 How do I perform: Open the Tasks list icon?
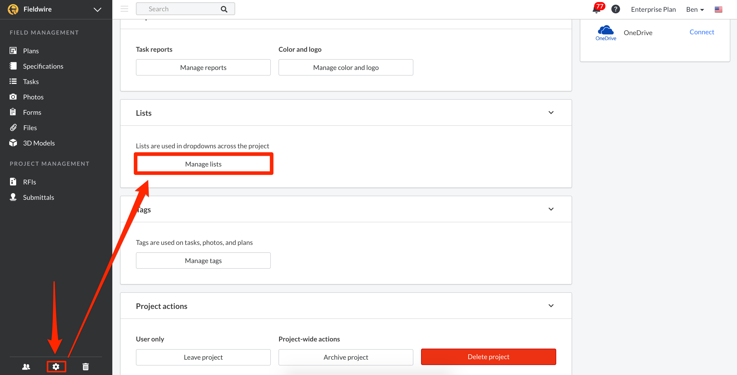[x=13, y=81]
